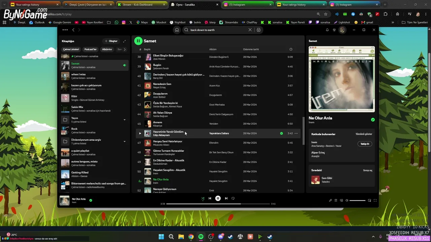Image resolution: width=431 pixels, height=242 pixels.
Task: Toggle saved check on Hasretinle Yandı Gönlüm row
Action: (x=281, y=133)
